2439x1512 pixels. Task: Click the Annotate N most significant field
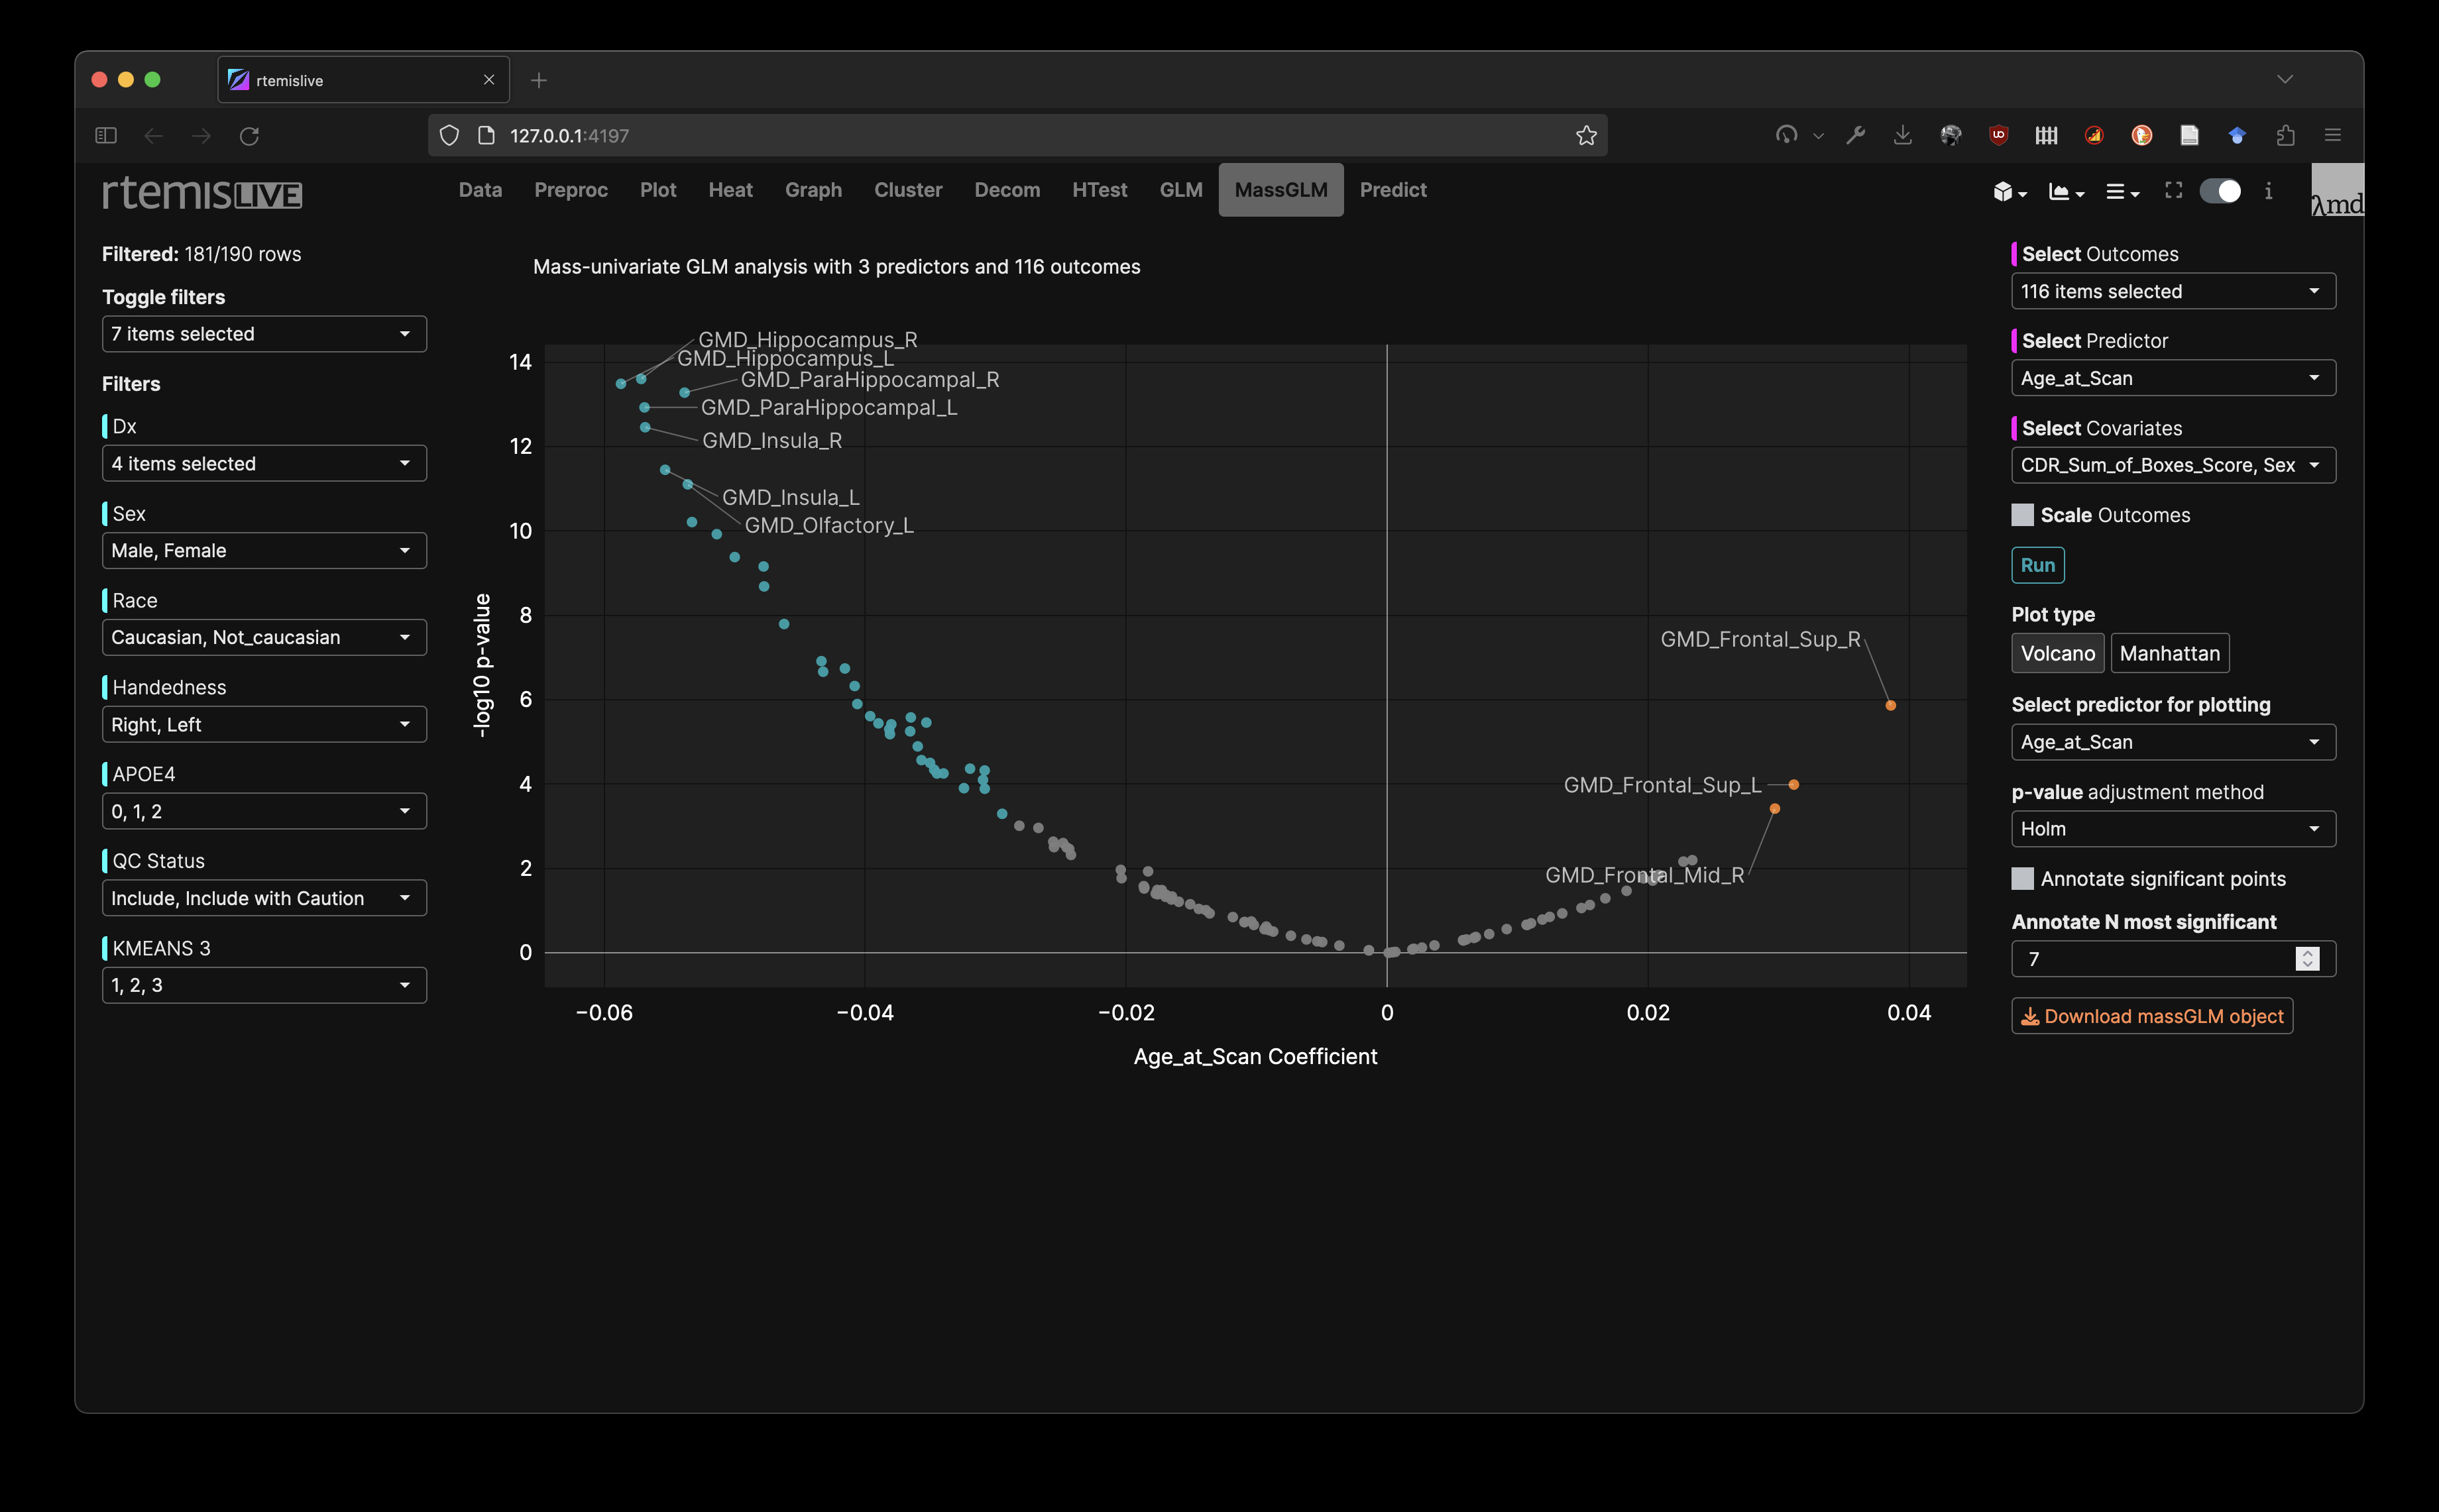tap(2150, 959)
